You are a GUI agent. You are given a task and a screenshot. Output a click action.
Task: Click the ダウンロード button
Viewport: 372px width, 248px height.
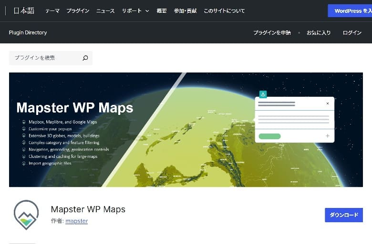click(x=344, y=215)
